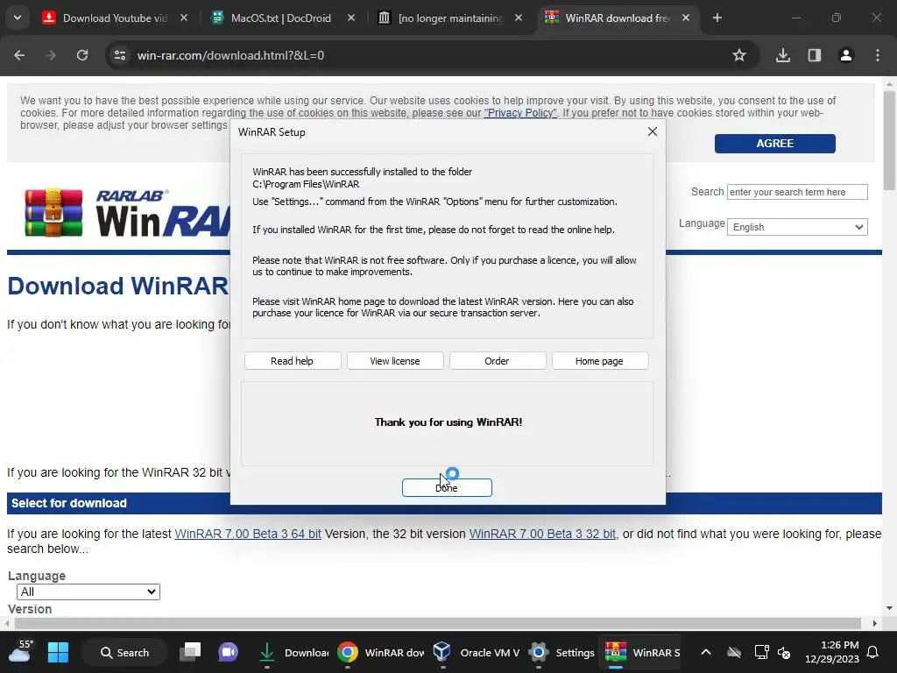Switch to Chrome WinRAR taskbar item
897x673 pixels.
380,652
